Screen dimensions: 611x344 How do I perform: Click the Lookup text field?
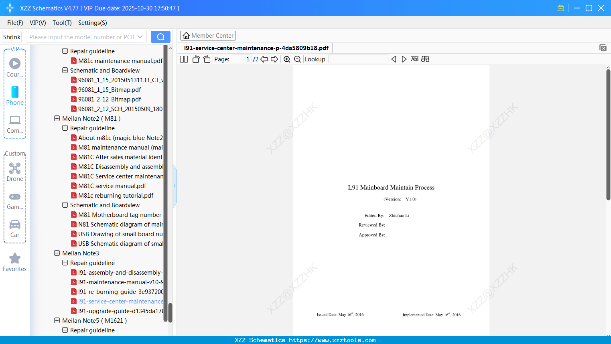pyautogui.click(x=358, y=59)
